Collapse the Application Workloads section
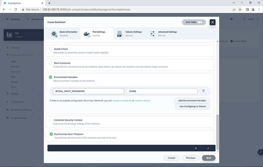Viewport: 263px width, 167px height. pyautogui.click(x=40, y=55)
